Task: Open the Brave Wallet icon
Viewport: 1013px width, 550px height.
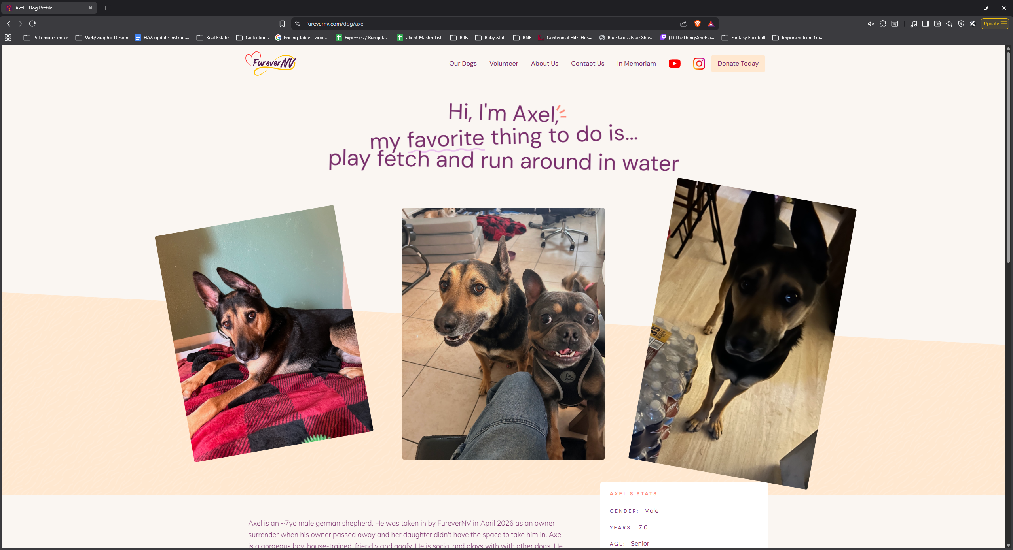Action: [937, 24]
